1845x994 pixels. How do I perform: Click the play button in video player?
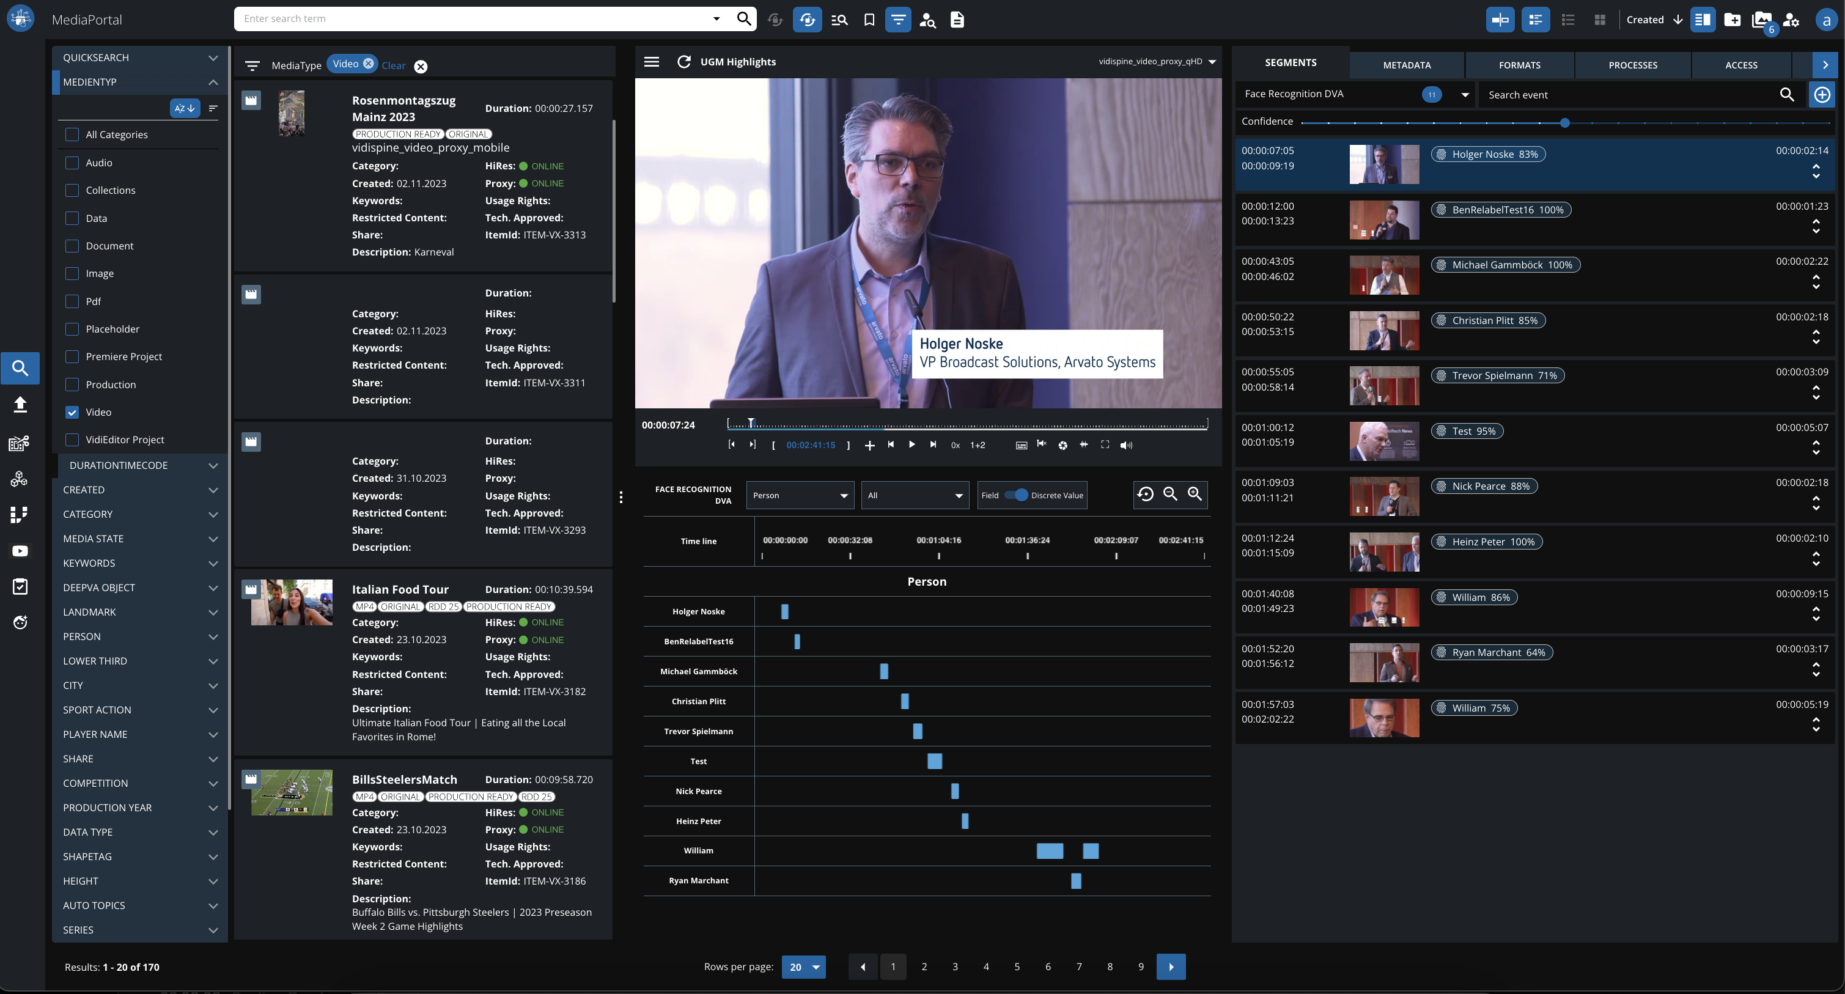click(911, 444)
